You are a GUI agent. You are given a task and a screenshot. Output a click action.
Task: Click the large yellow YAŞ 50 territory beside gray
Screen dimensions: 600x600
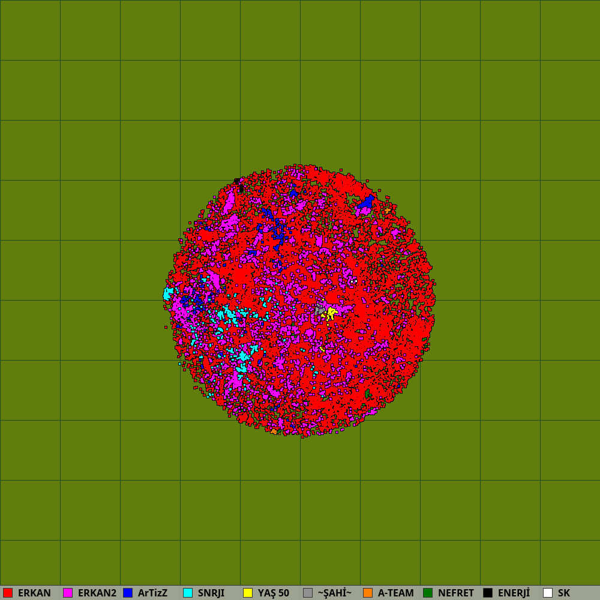(331, 313)
